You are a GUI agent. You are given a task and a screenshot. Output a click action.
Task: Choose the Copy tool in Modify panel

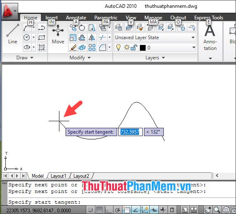click(73, 28)
